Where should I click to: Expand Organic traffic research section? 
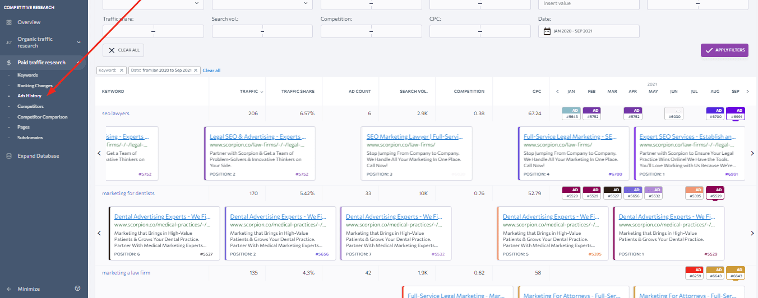[x=78, y=42]
